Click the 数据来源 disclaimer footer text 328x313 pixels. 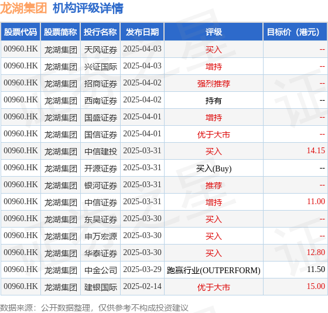click(x=94, y=308)
